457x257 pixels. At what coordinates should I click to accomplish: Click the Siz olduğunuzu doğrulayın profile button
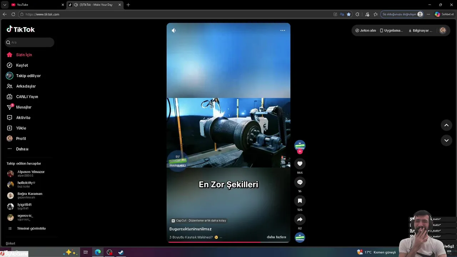tap(403, 14)
